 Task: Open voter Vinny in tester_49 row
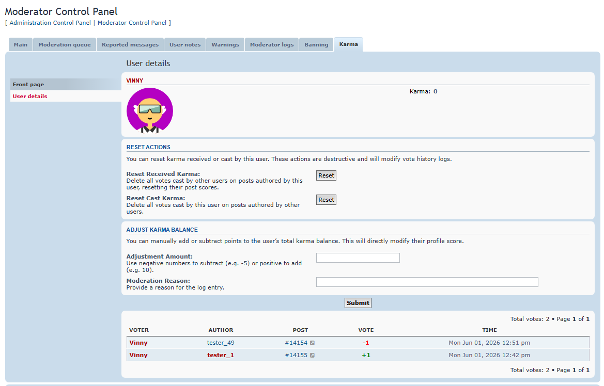point(138,343)
